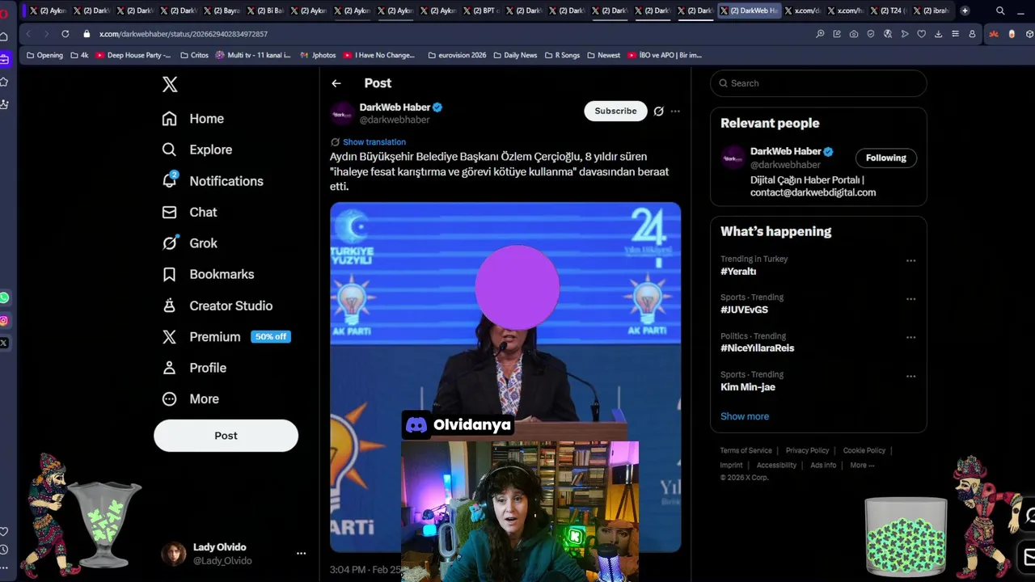Open the Daily News bookmarks folder
The width and height of the screenshot is (1035, 582).
click(515, 55)
